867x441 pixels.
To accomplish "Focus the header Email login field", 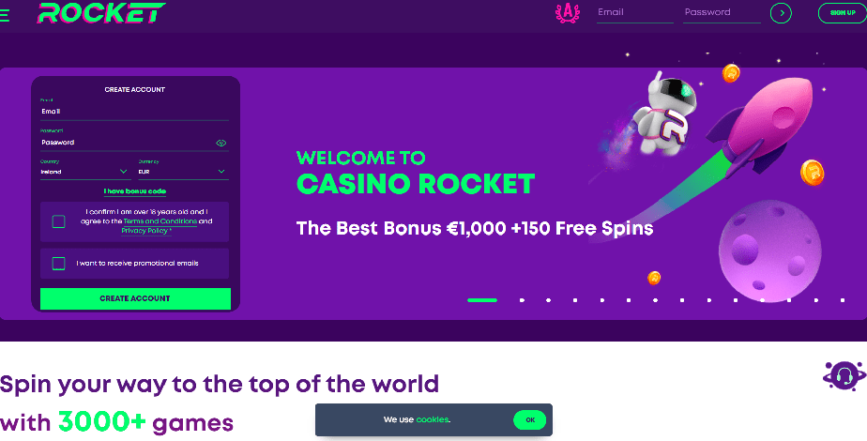I will [634, 13].
